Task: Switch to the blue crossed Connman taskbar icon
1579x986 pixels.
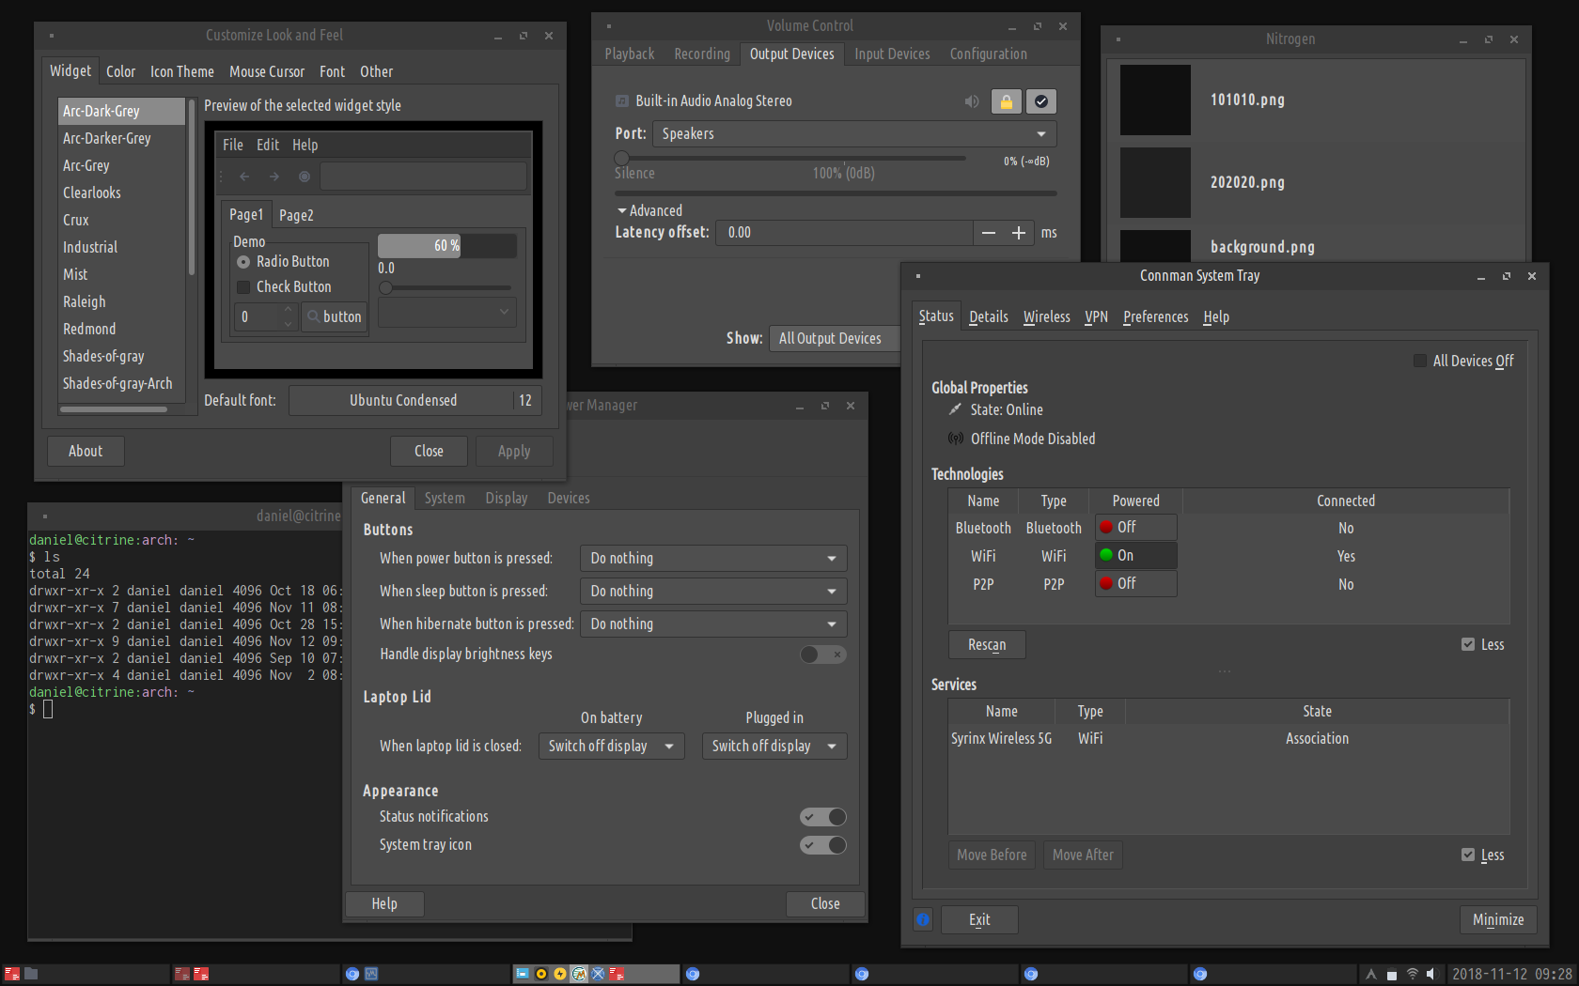Action: 598,974
